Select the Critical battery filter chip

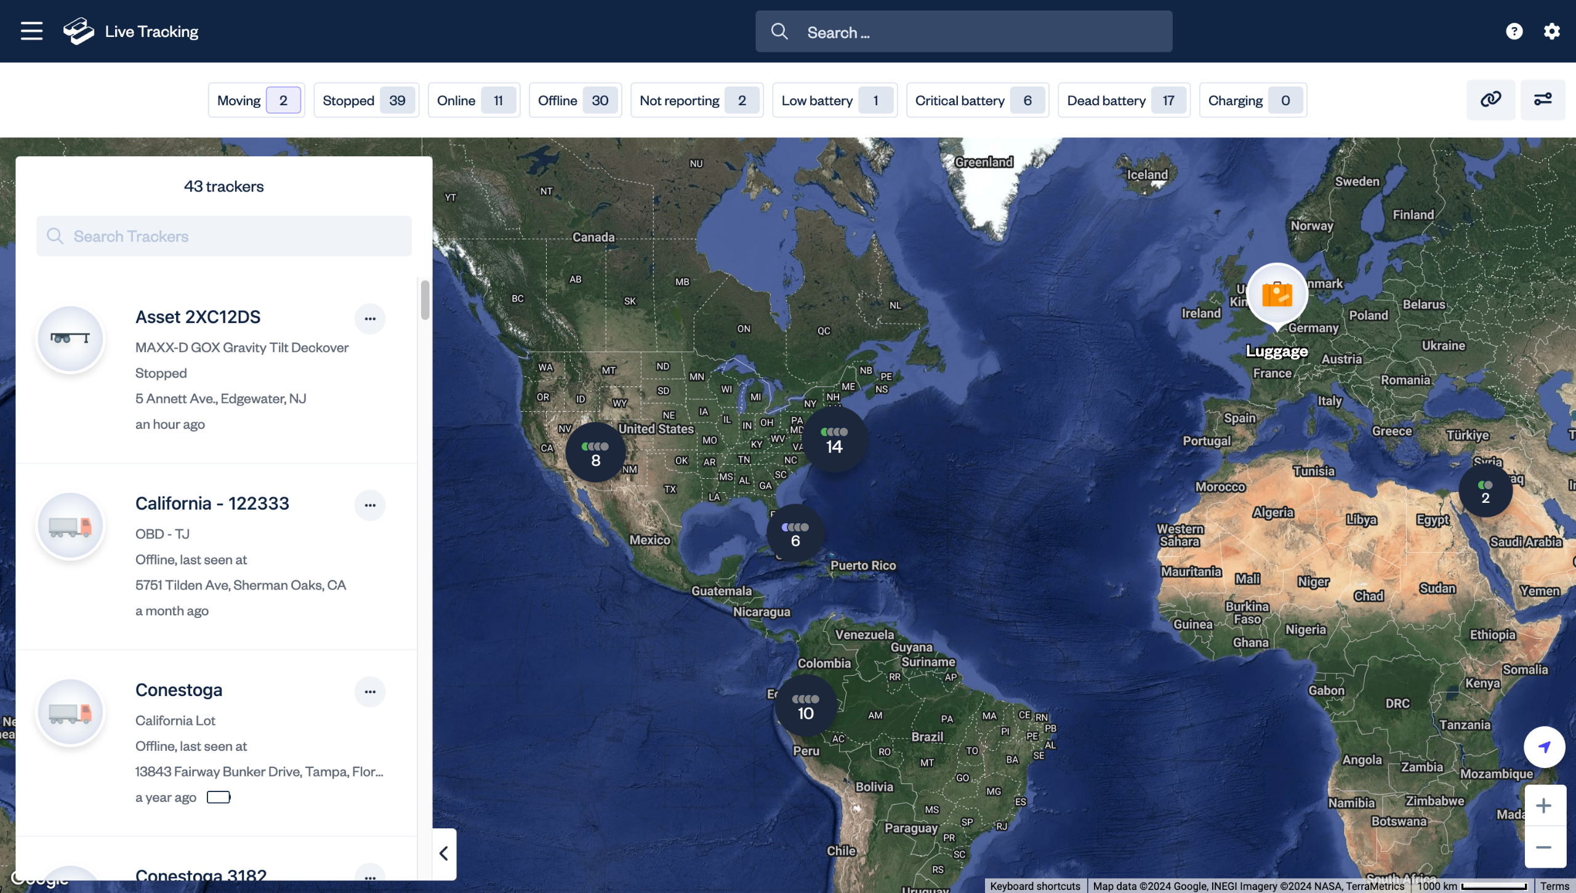point(977,100)
